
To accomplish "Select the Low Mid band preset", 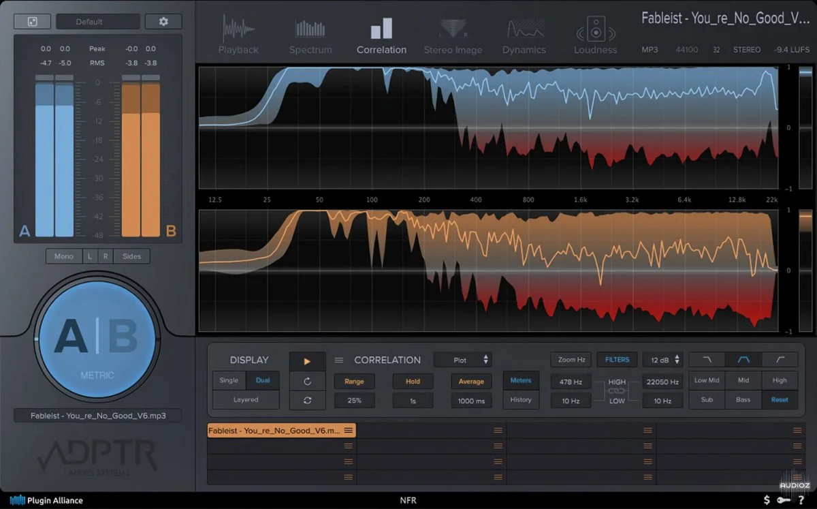I will pos(707,380).
